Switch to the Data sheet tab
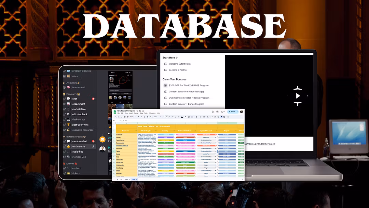 point(133,179)
